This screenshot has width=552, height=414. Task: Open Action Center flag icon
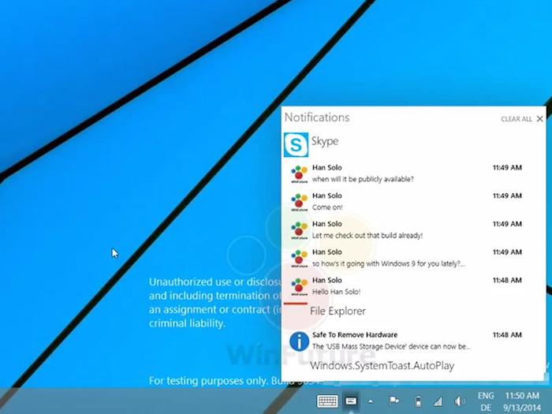click(394, 401)
